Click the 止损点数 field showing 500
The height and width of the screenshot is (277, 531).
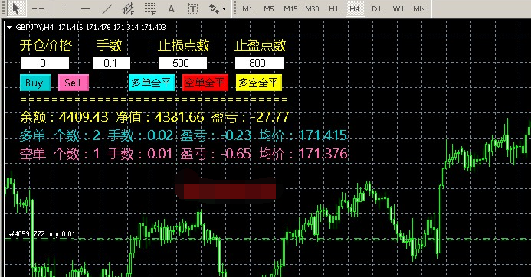click(182, 63)
